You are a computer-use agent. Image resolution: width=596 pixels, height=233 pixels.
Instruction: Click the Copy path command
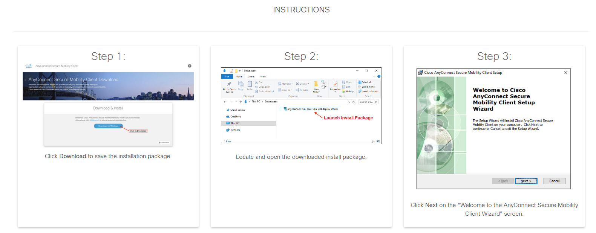262,87
